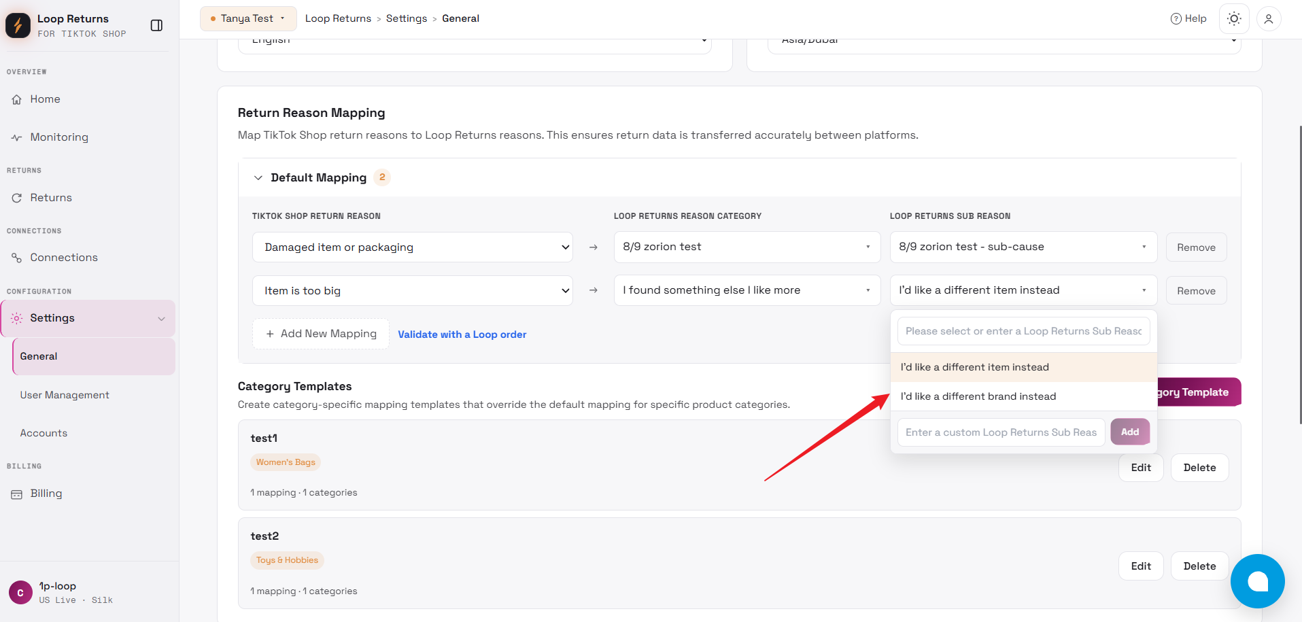Open the I found something else category dropdown
Image resolution: width=1302 pixels, height=622 pixels.
[x=747, y=290]
